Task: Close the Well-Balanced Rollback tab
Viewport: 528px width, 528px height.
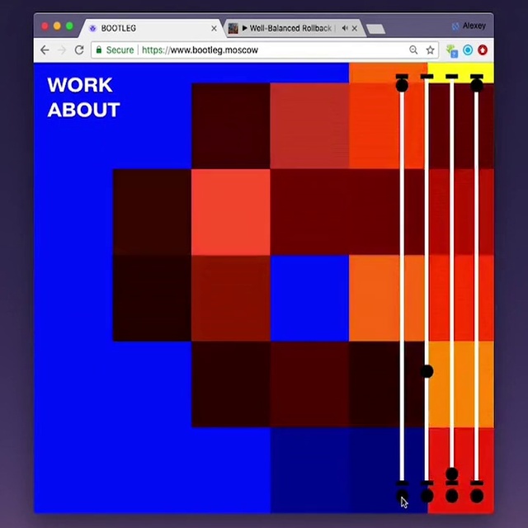Action: tap(355, 29)
